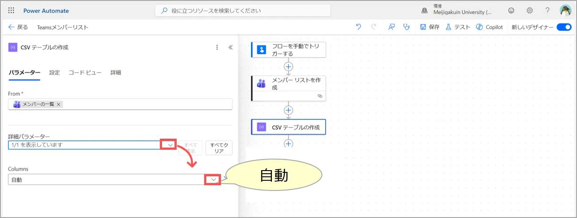The image size is (577, 218).
Task: Remove the メンバーの一覧 token
Action: [x=59, y=104]
